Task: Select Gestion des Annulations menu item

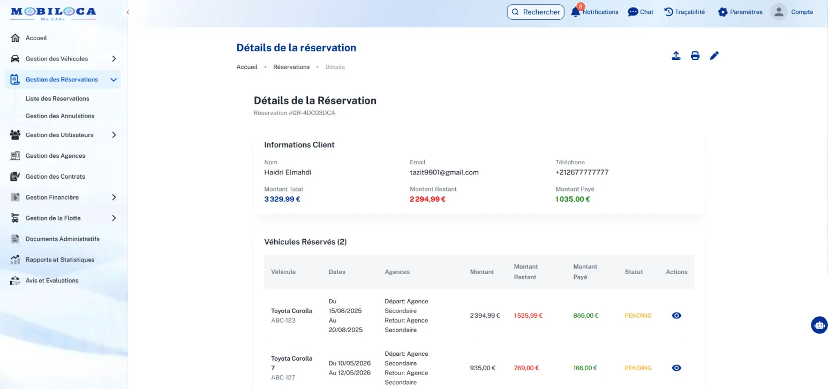Action: [x=60, y=116]
